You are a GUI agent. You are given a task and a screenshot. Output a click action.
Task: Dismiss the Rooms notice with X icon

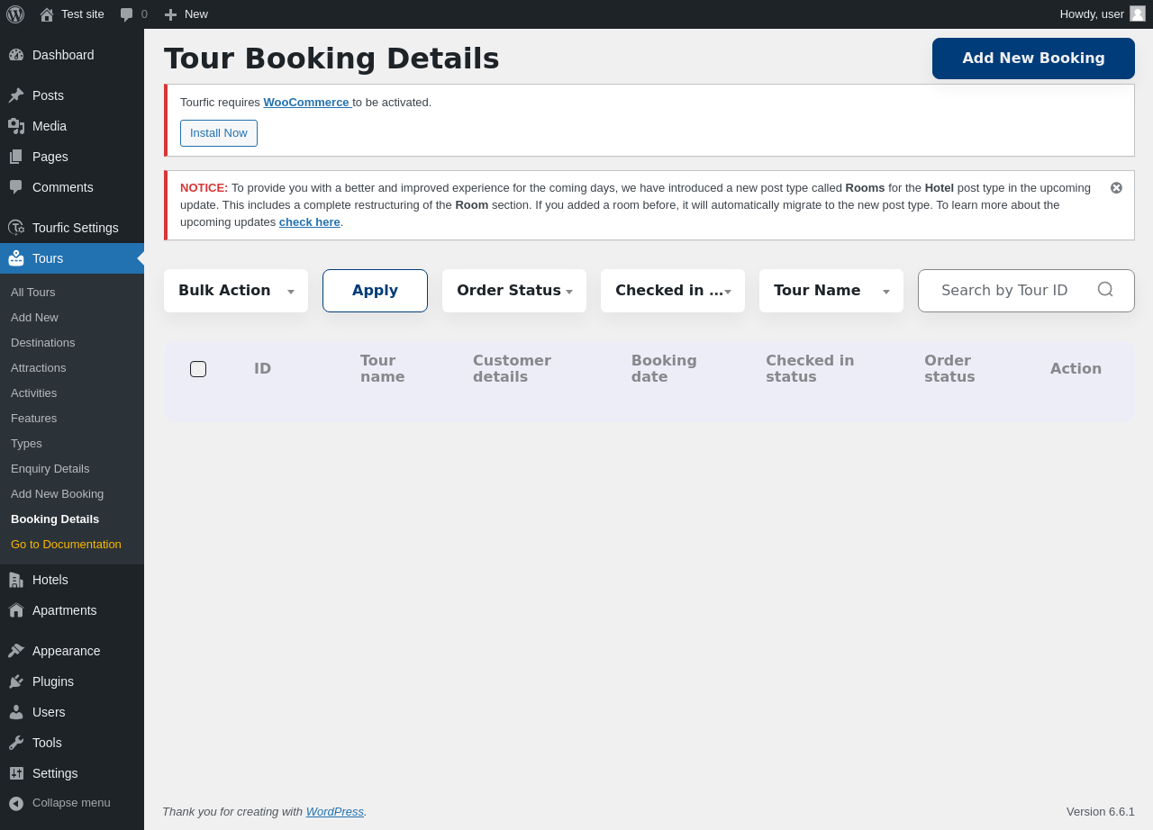1116,188
